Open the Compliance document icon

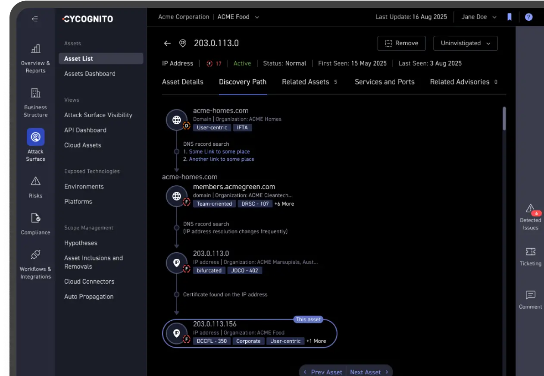(36, 218)
